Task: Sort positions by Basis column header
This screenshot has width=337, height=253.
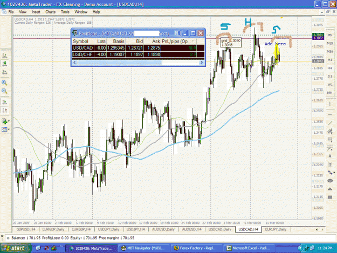Action: pos(116,42)
